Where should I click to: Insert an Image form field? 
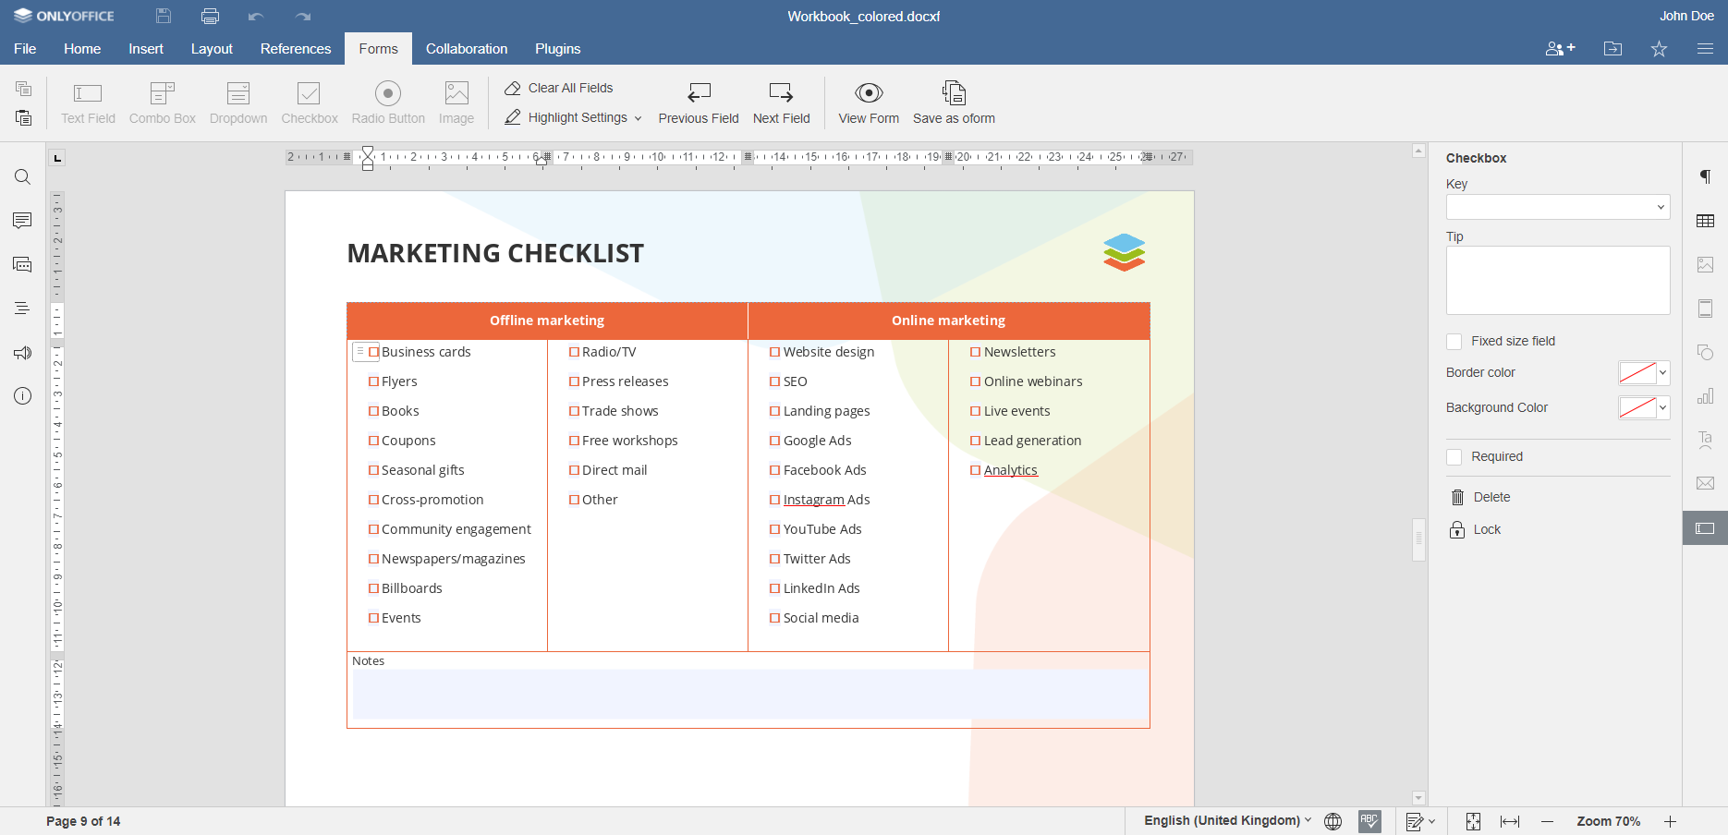(456, 102)
